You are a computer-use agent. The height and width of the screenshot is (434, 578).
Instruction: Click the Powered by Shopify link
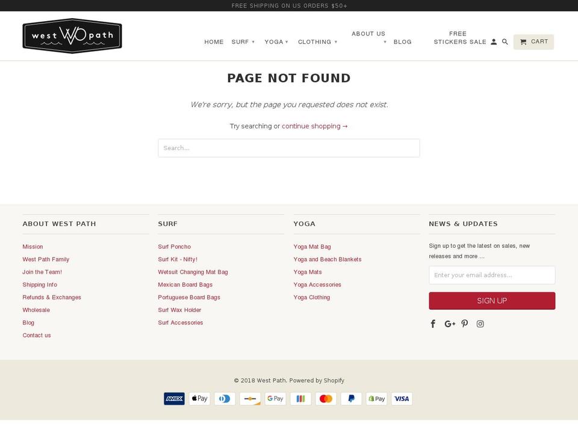tap(317, 380)
